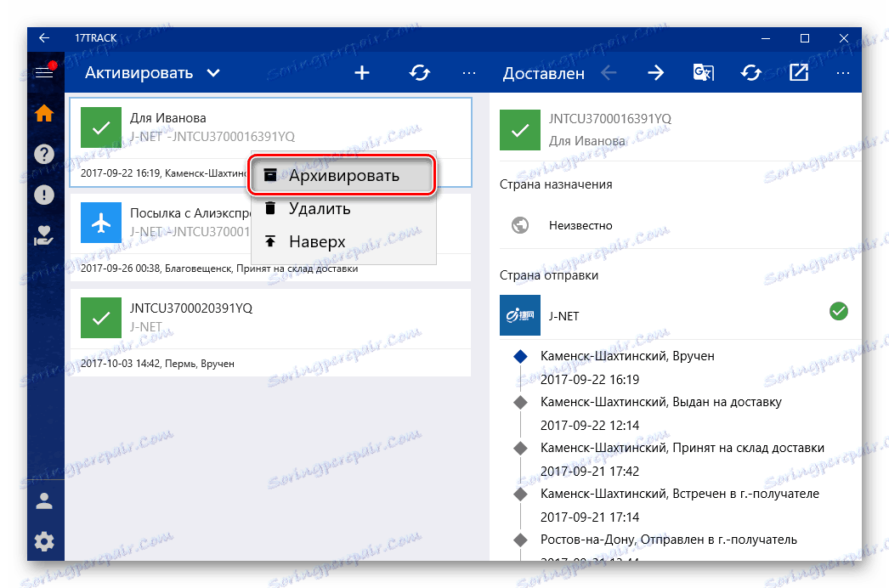Screen dimensions: 889x588
Task: Open settings gear in sidebar
Action: tap(44, 542)
